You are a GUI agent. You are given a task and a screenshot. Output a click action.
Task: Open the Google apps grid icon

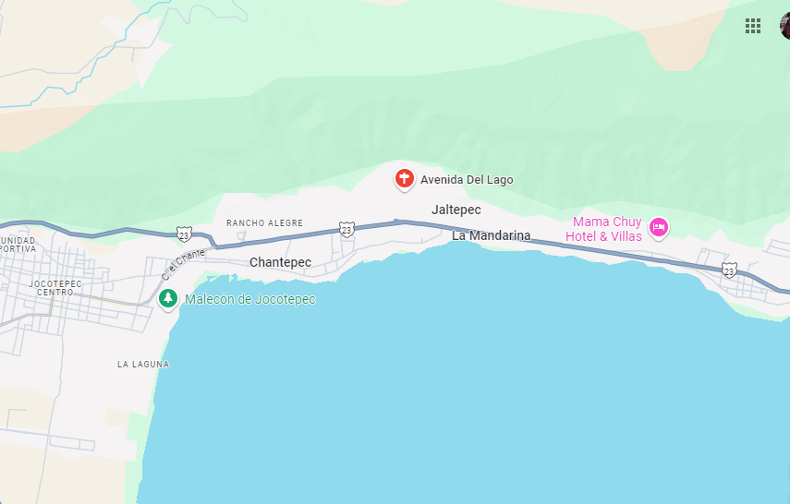tap(753, 26)
